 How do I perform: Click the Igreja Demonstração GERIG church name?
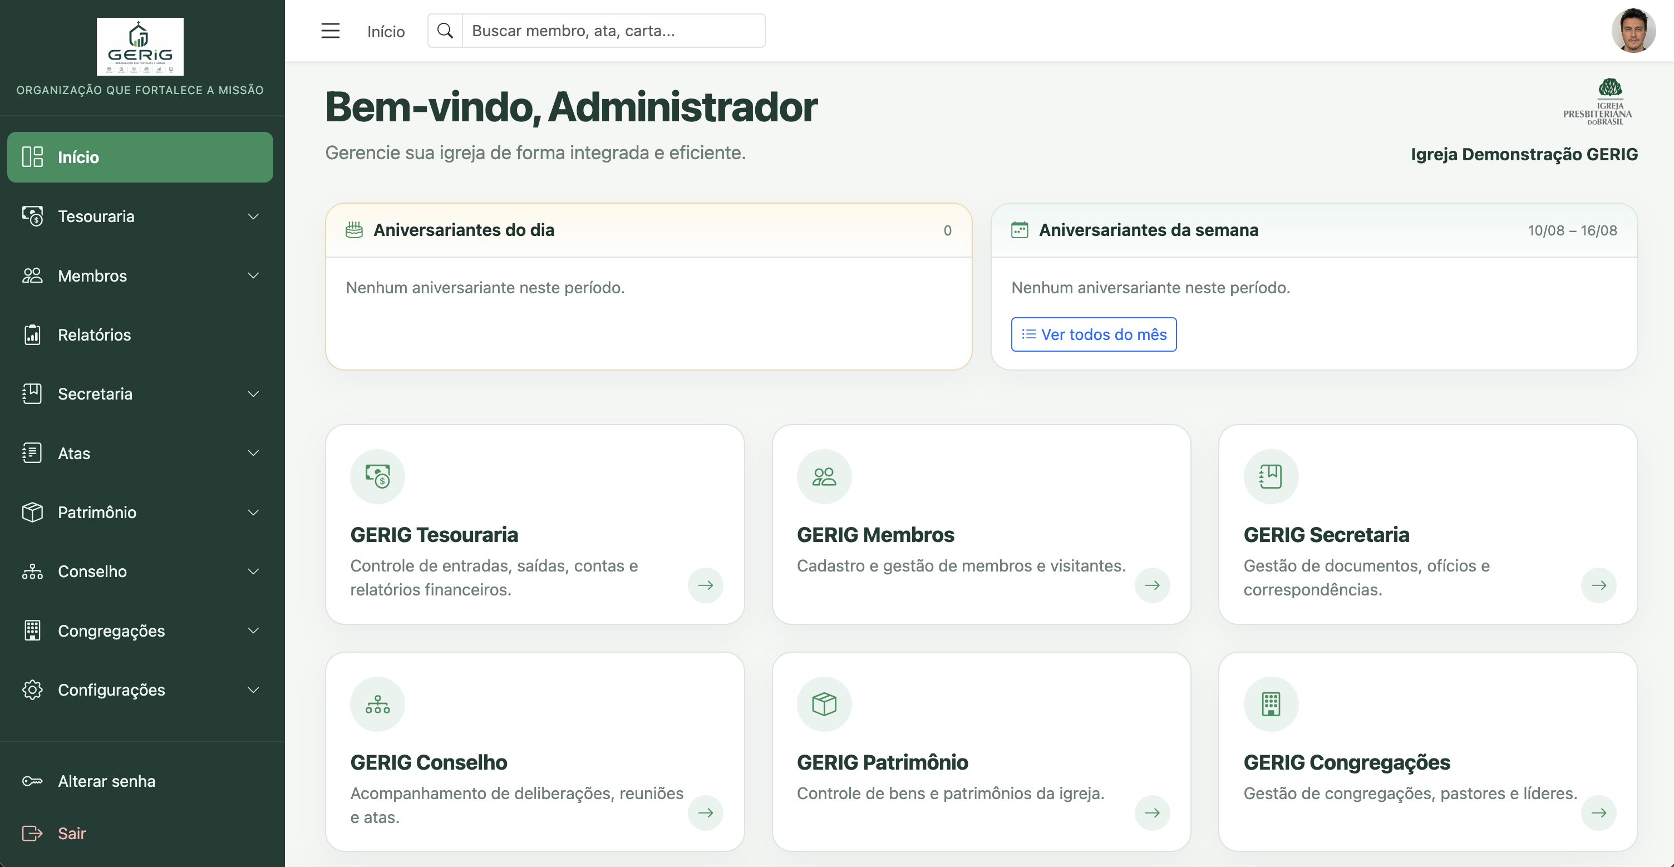coord(1524,154)
